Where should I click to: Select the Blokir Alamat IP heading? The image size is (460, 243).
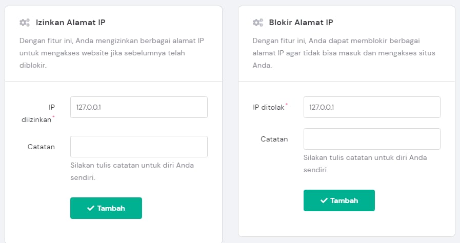301,23
